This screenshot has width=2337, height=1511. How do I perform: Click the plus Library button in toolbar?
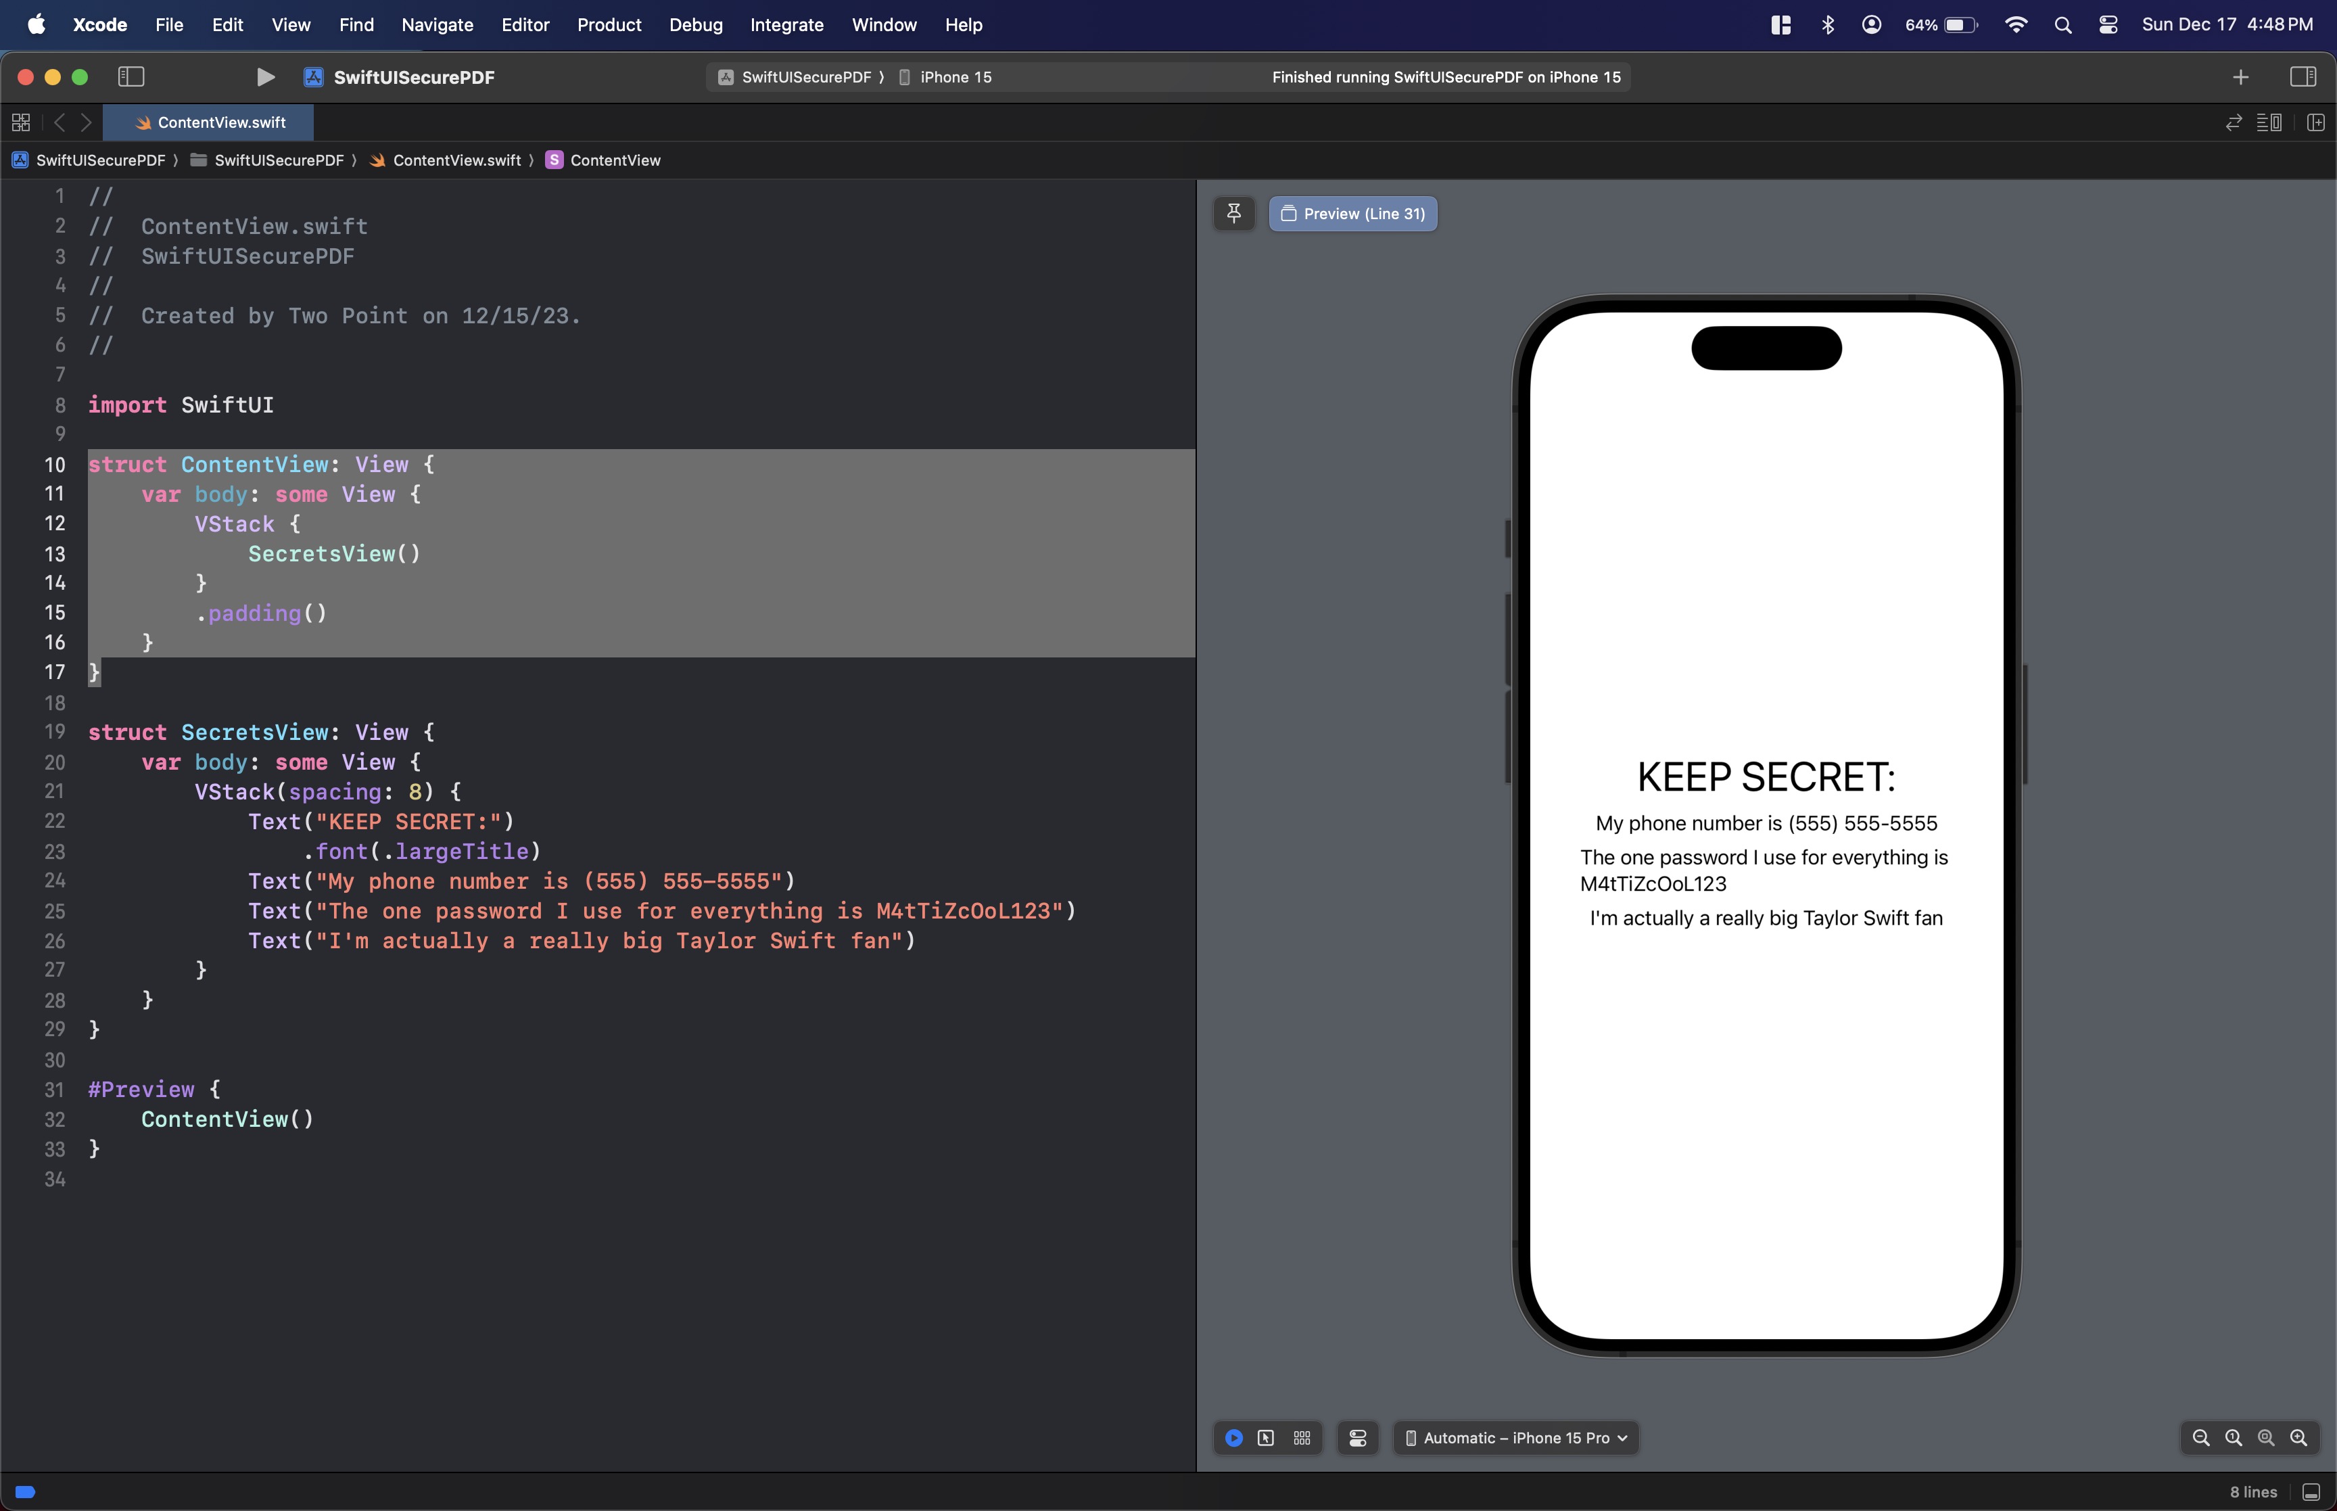2241,76
